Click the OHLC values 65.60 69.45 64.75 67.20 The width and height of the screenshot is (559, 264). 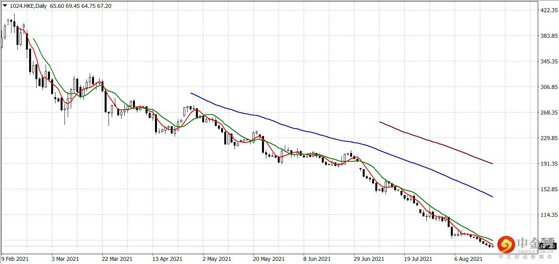(x=81, y=6)
